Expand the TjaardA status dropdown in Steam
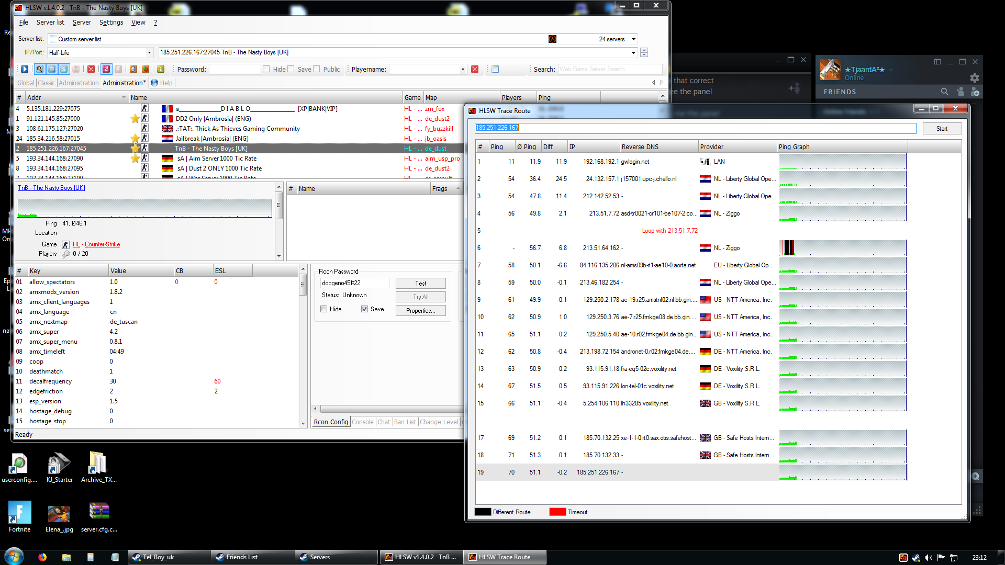This screenshot has height=565, width=1005. 890,70
